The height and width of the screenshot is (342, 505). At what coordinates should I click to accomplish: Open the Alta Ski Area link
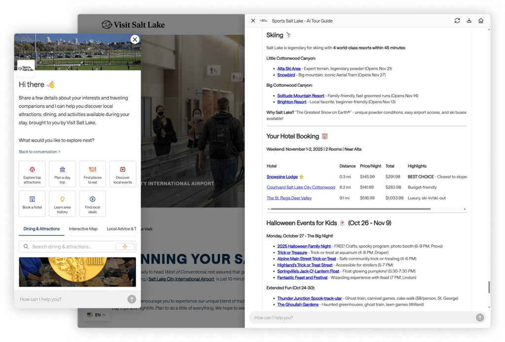(x=289, y=69)
